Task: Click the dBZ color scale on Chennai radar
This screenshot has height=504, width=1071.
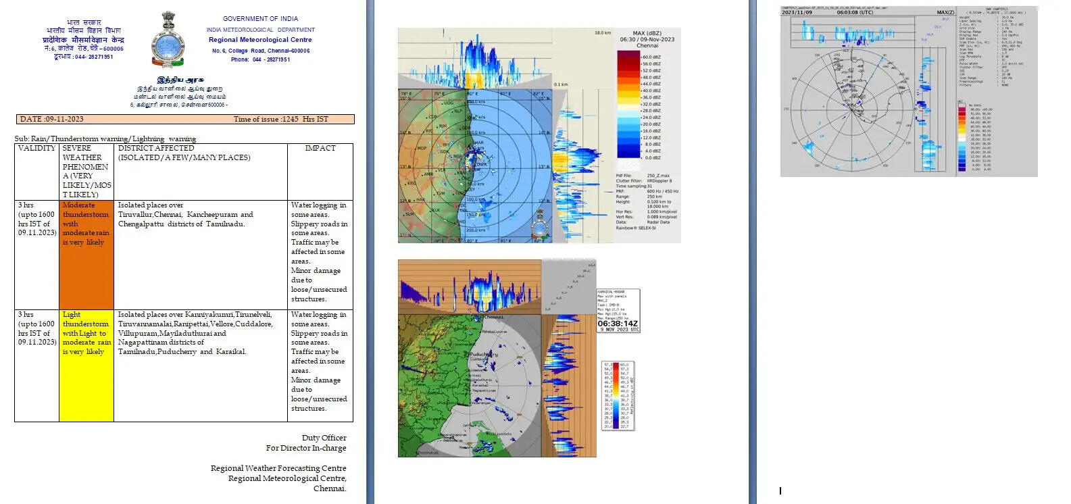Action: (x=628, y=107)
